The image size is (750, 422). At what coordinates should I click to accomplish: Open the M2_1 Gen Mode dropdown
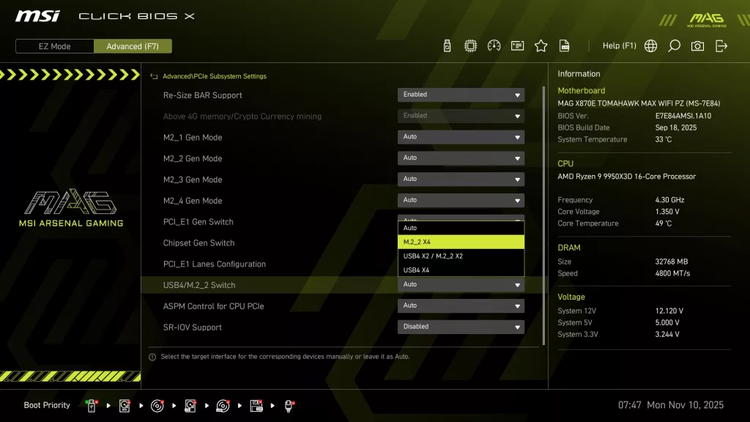tap(460, 137)
